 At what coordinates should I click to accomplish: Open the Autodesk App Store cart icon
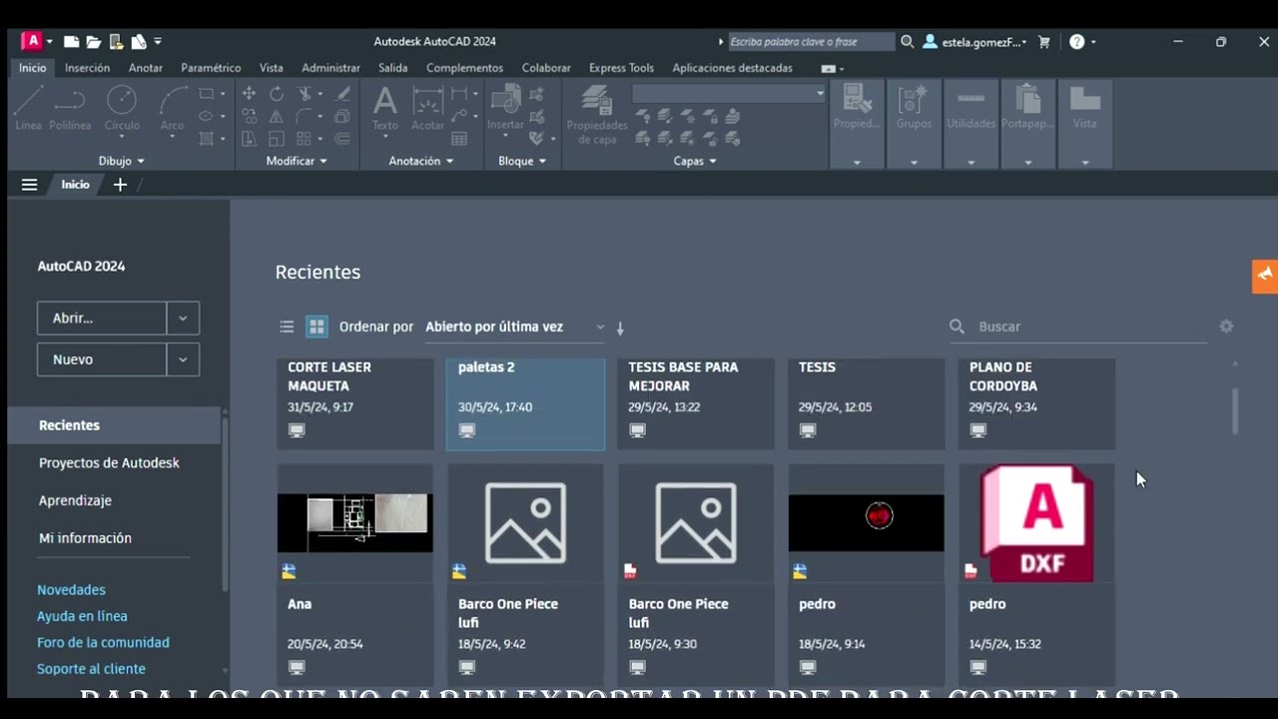click(1044, 42)
